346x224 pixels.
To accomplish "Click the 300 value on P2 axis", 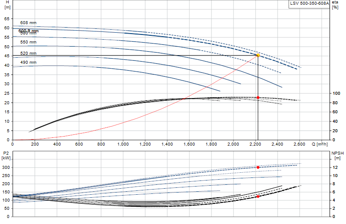I will [x=6, y=168].
